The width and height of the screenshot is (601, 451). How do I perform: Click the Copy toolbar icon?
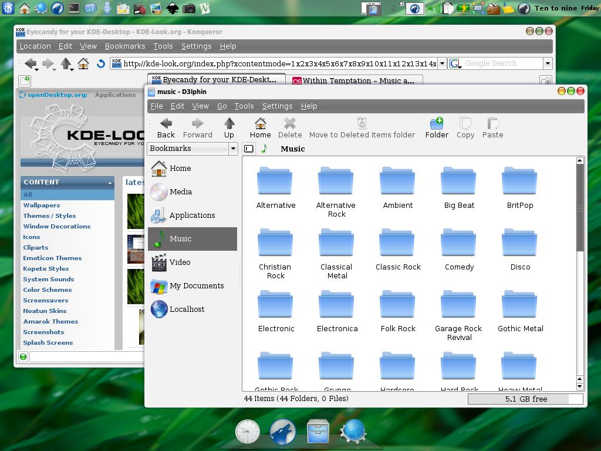click(x=465, y=128)
